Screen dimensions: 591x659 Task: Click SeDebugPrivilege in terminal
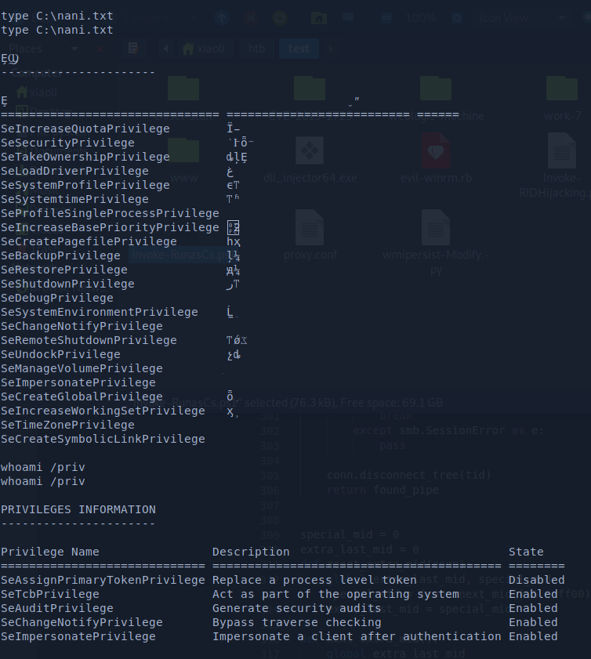click(57, 298)
